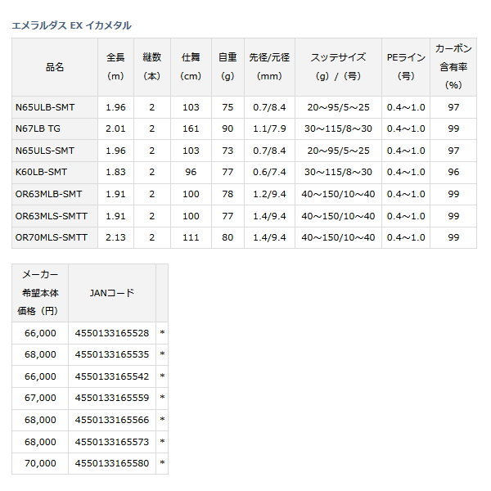
Task: Select the 先径/元径 (mm) column header
Action: pos(269,67)
